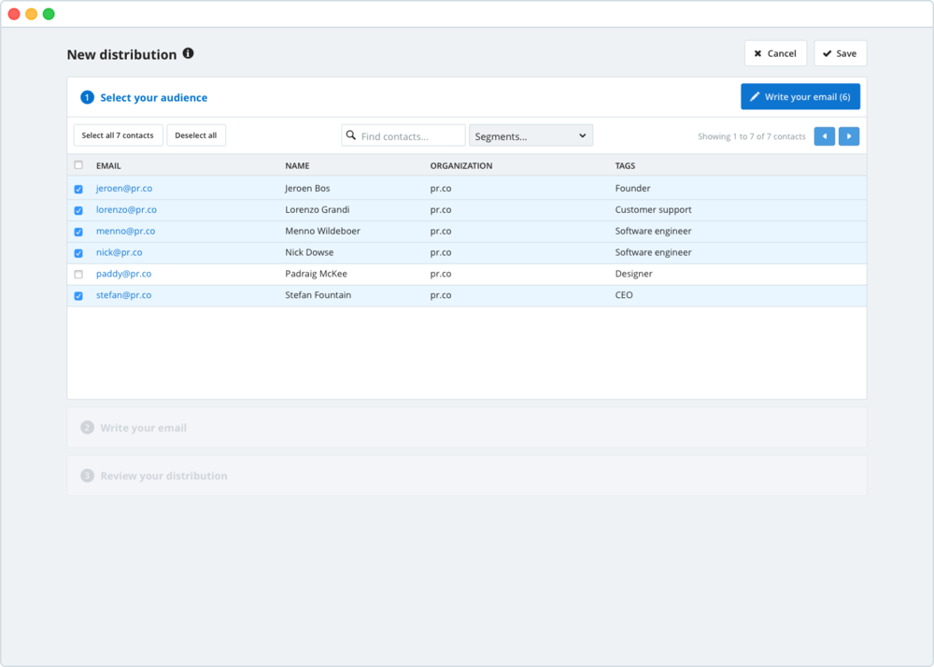Click pr.co organization in Padraig's row
Image resolution: width=934 pixels, height=667 pixels.
pos(441,274)
